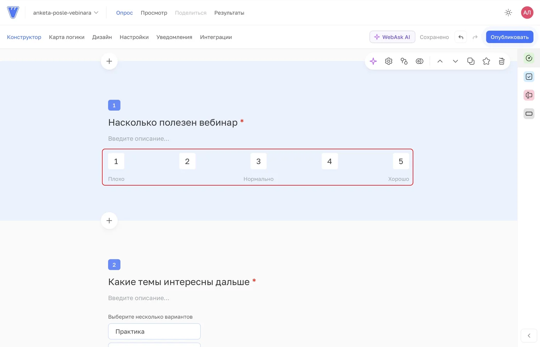
Task: Select rating 4 on the scale
Action: (x=330, y=161)
